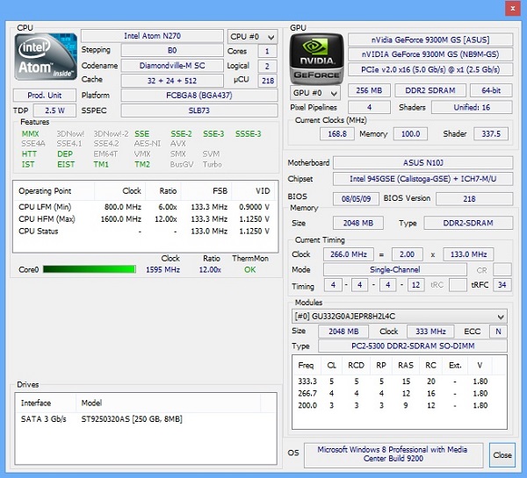Screen dimensions: 527x478
Task: Select the Intel Atom N270 CPU name field
Action: click(x=152, y=36)
